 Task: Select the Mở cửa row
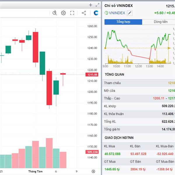point(139,91)
